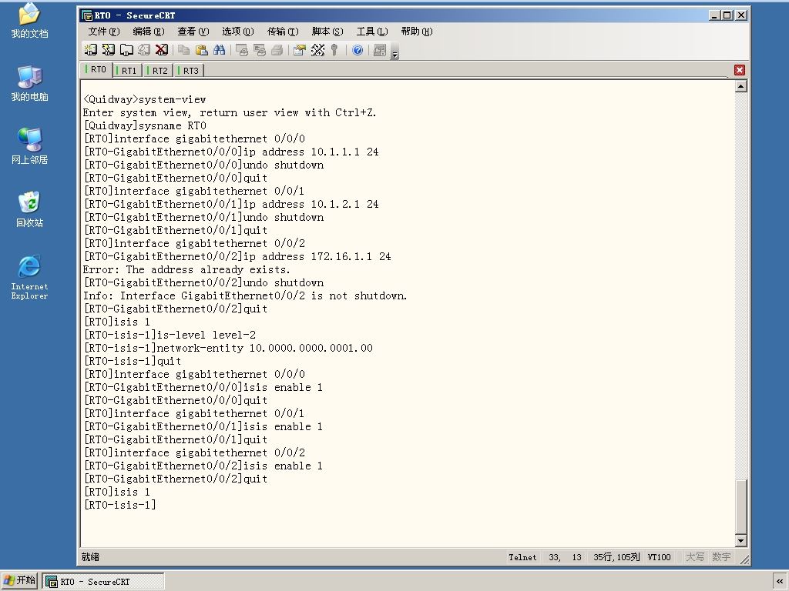The image size is (789, 591).
Task: Click the 'Info: Interface GigabitEthernet0/0/2 is not shutdown' line
Action: (245, 295)
